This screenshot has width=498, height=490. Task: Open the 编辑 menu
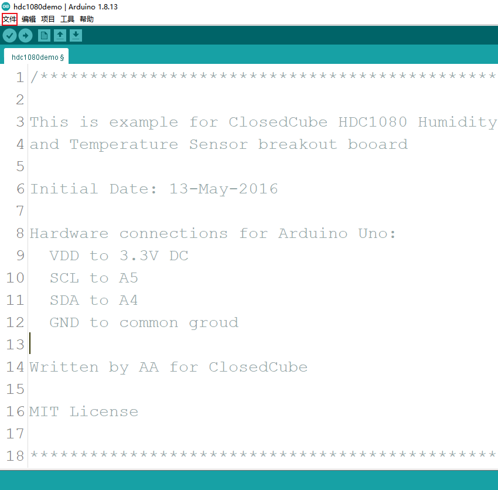[28, 19]
